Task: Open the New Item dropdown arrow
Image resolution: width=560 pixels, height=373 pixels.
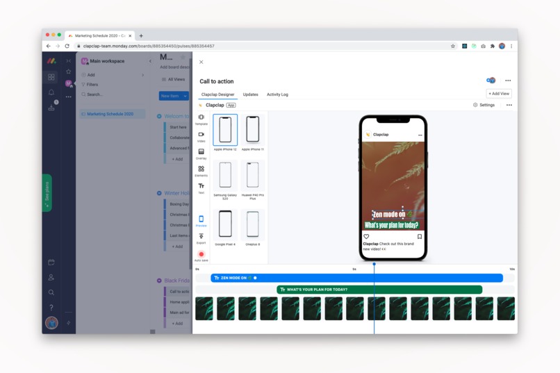Action: coord(185,96)
